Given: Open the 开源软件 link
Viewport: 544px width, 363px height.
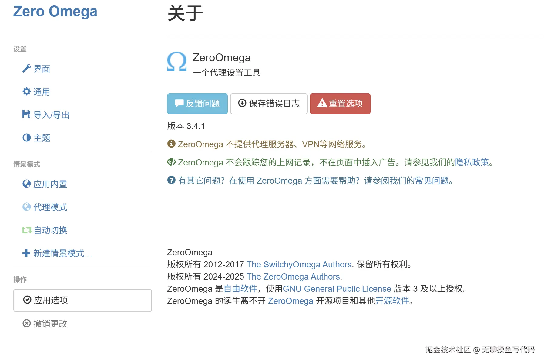Looking at the screenshot, I should (x=392, y=301).
